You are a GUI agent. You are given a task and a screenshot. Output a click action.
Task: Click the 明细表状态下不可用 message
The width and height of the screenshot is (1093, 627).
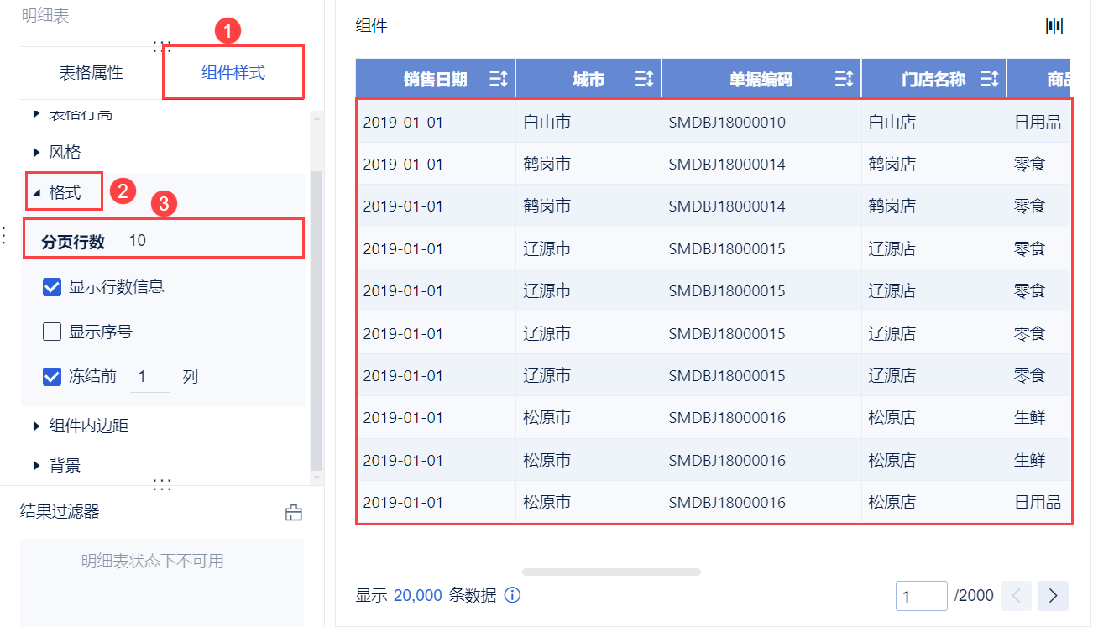pyautogui.click(x=153, y=561)
